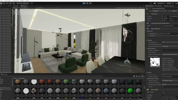Click the Rotation X field
The image size is (178, 100).
[x=167, y=18]
